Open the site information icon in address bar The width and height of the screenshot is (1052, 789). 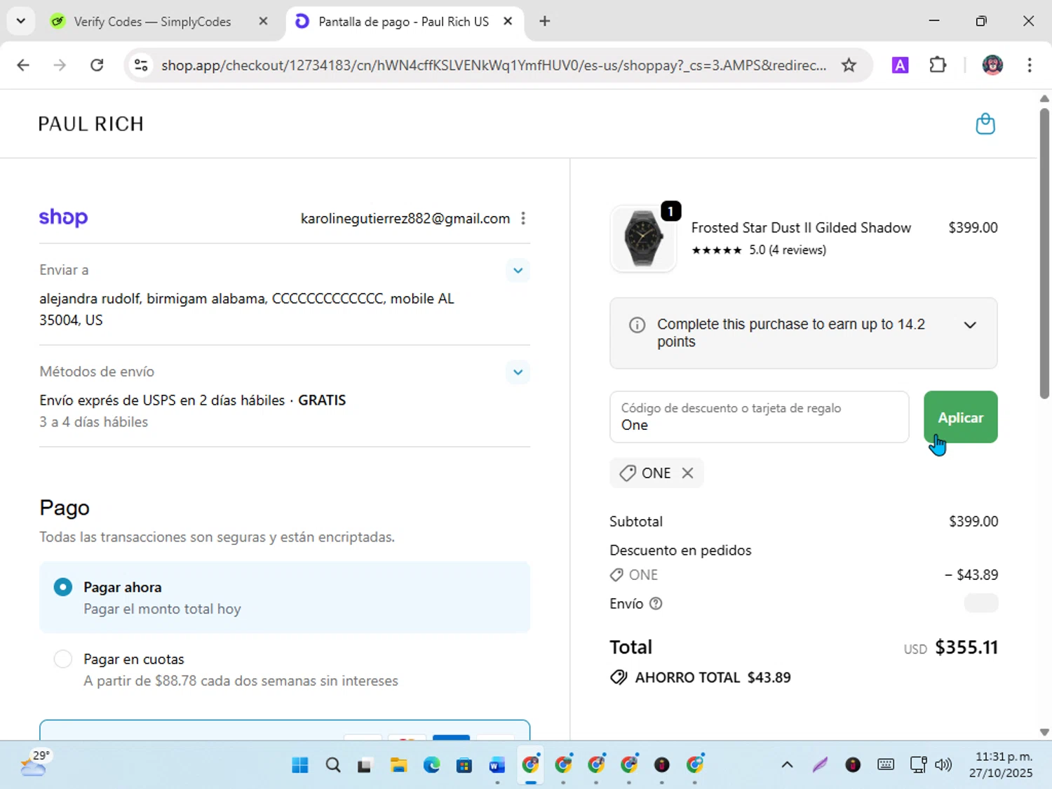pyautogui.click(x=141, y=65)
